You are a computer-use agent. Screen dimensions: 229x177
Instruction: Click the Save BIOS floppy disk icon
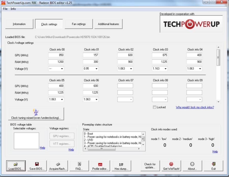click(37, 164)
